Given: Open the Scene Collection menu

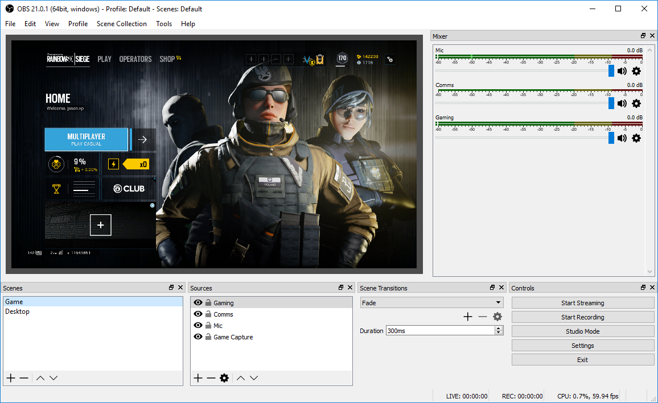Looking at the screenshot, I should click(x=121, y=24).
